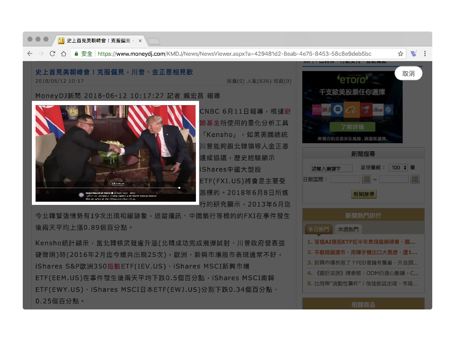Close the MoneyDJ news tab
Screen dimensions: 455x341
(x=140, y=41)
